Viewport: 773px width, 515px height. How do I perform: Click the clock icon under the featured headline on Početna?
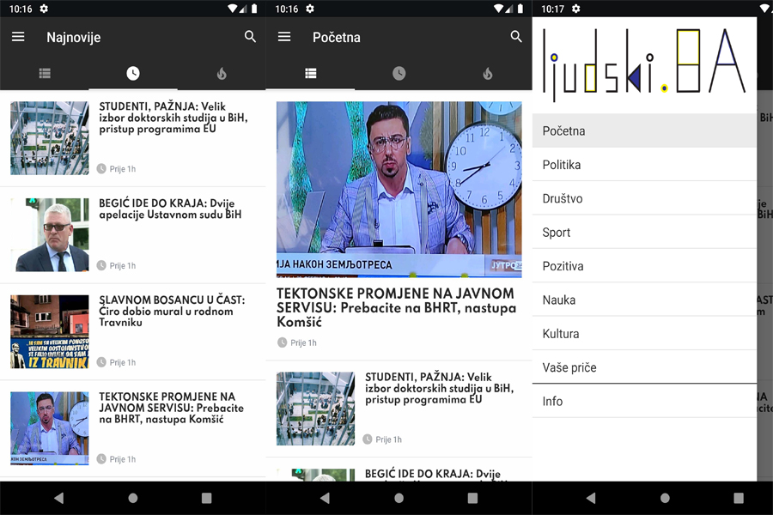coord(282,342)
